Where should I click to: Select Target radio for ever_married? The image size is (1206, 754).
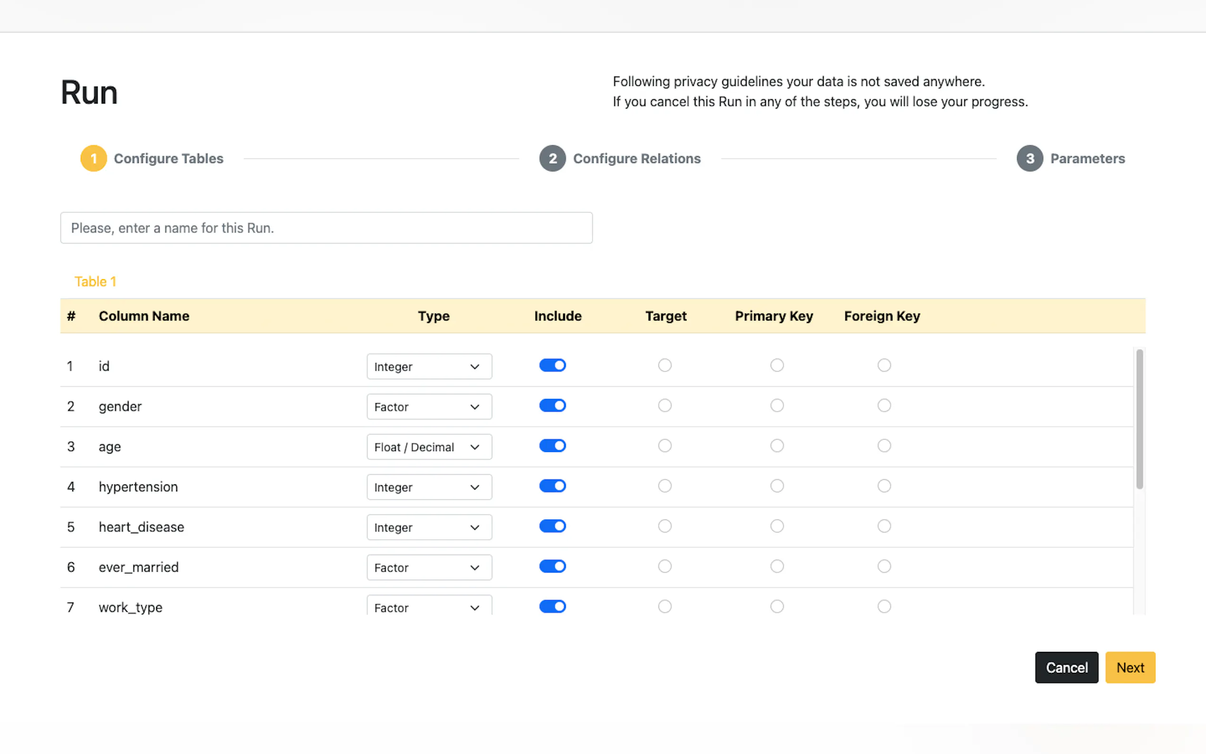[665, 566]
